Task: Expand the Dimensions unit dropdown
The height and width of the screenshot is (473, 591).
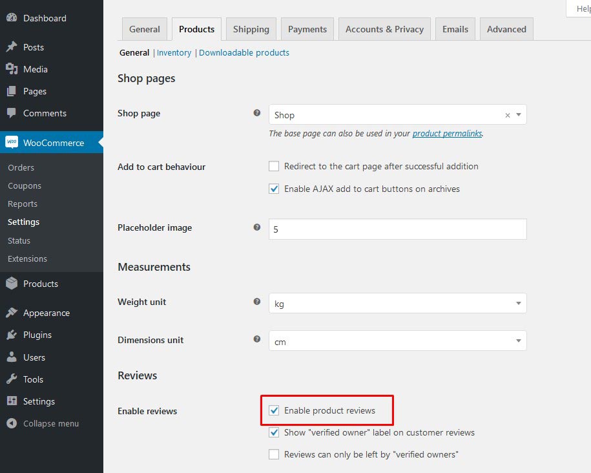Action: pyautogui.click(x=397, y=341)
